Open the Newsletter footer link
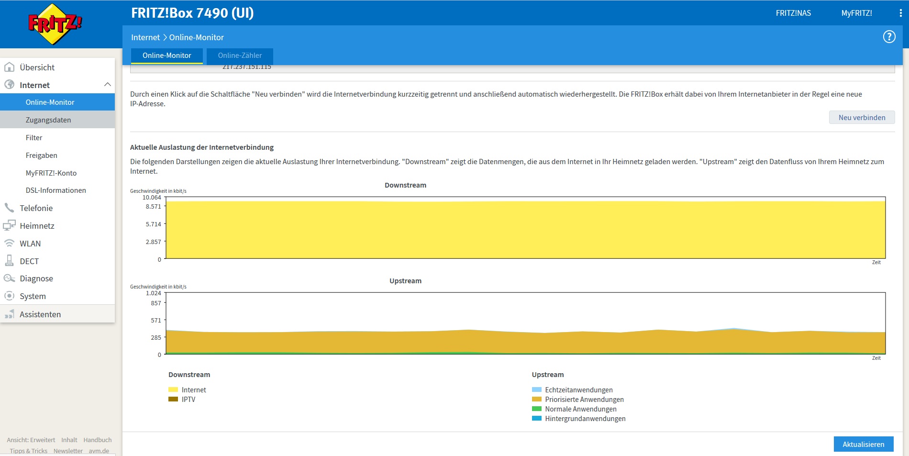 pyautogui.click(x=68, y=451)
